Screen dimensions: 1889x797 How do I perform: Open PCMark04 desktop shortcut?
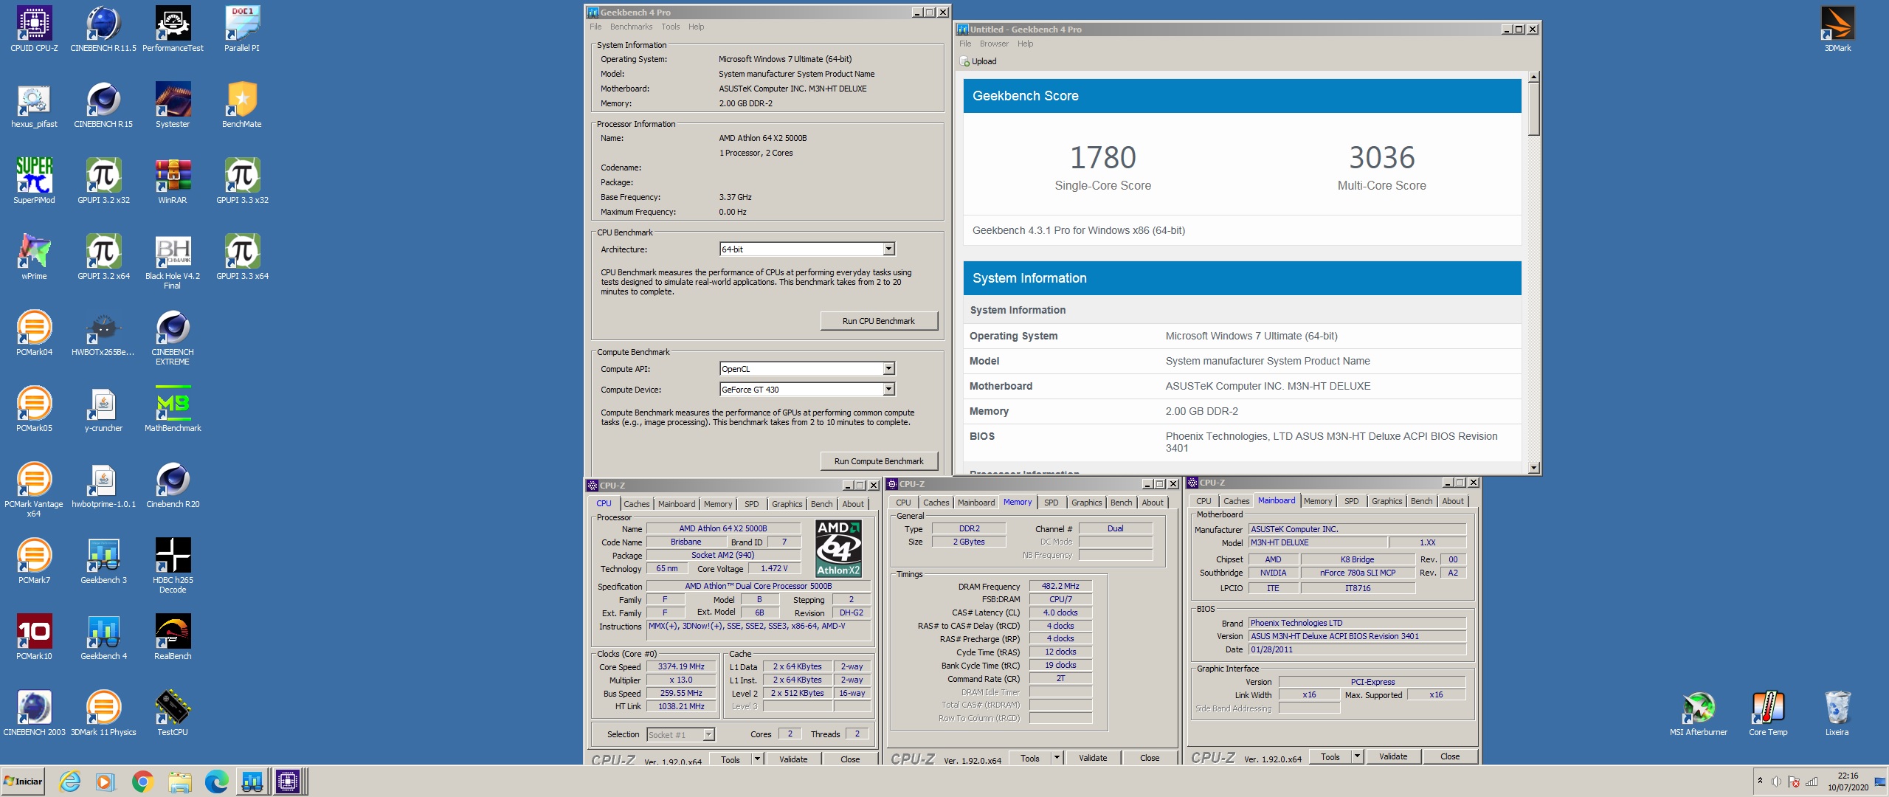[34, 334]
